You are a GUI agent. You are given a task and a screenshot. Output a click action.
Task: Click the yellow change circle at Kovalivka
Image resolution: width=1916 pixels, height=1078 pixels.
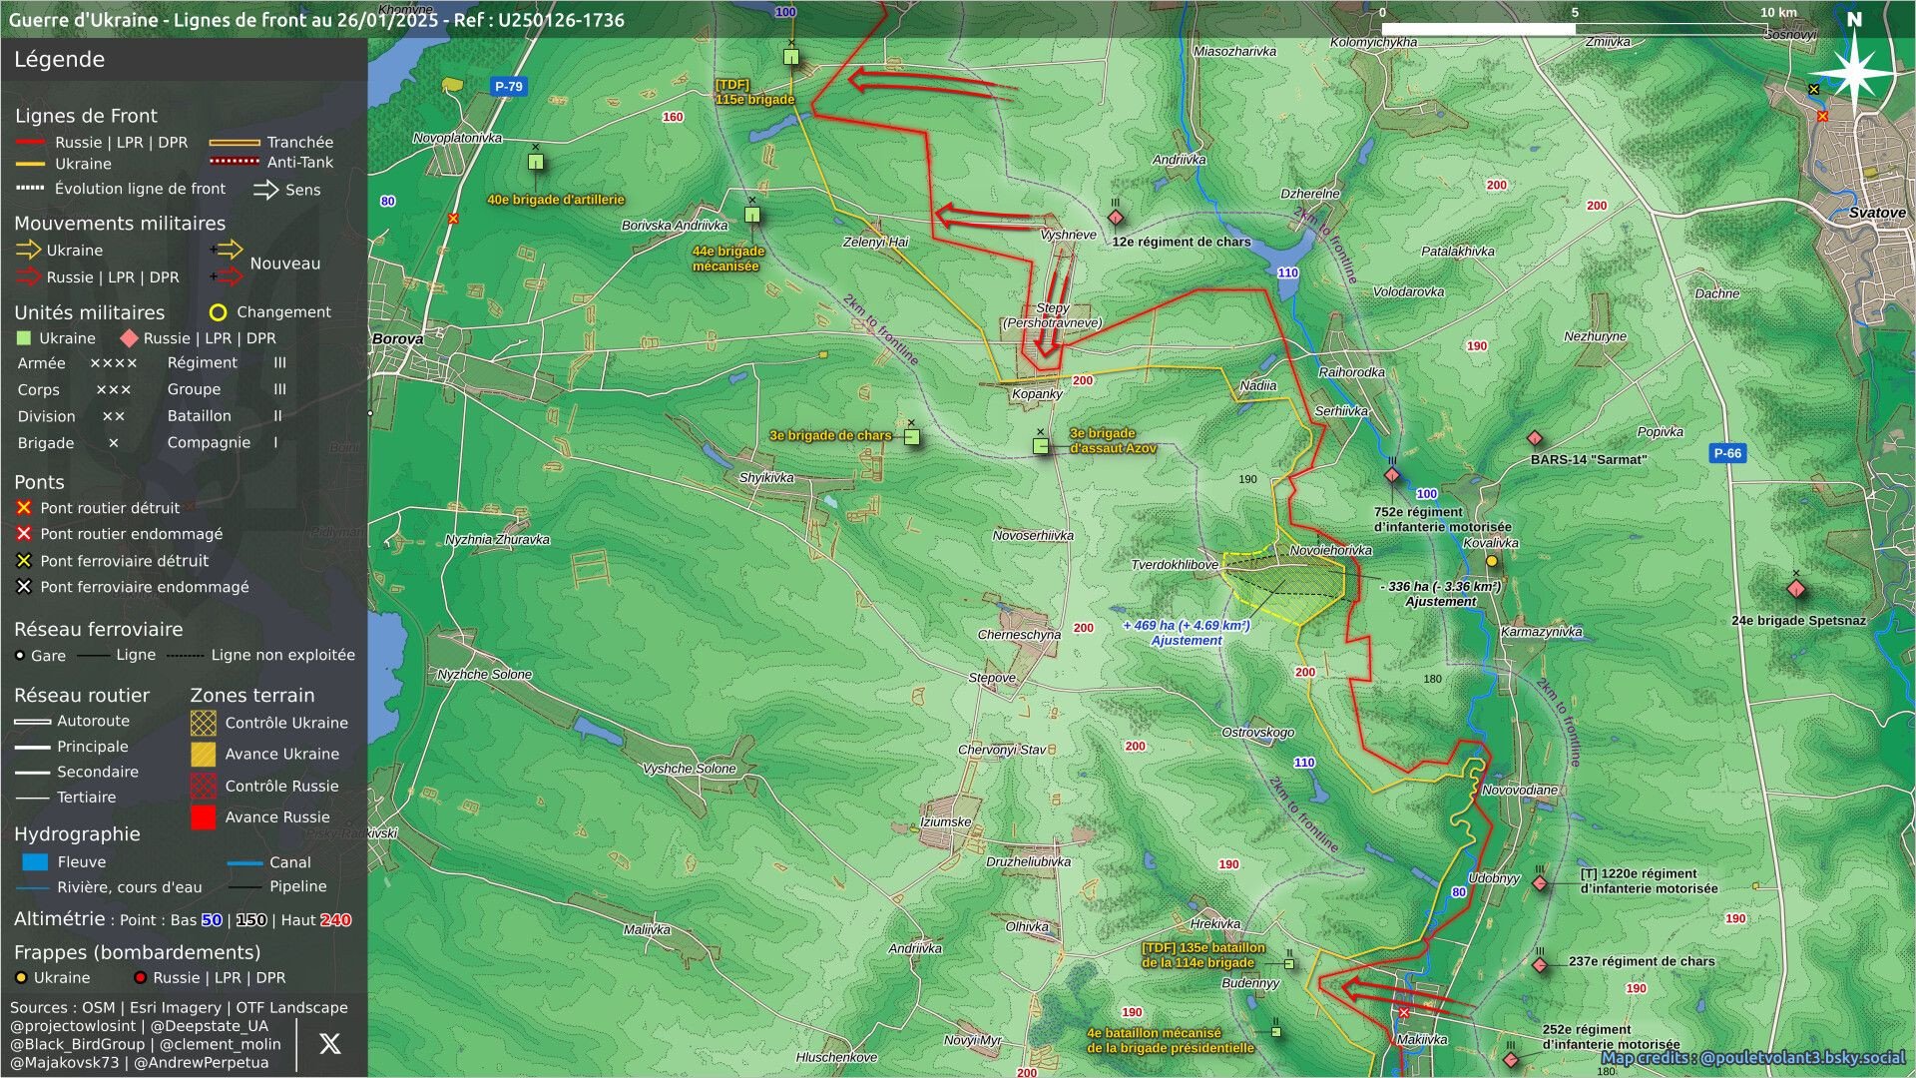[x=1492, y=561]
